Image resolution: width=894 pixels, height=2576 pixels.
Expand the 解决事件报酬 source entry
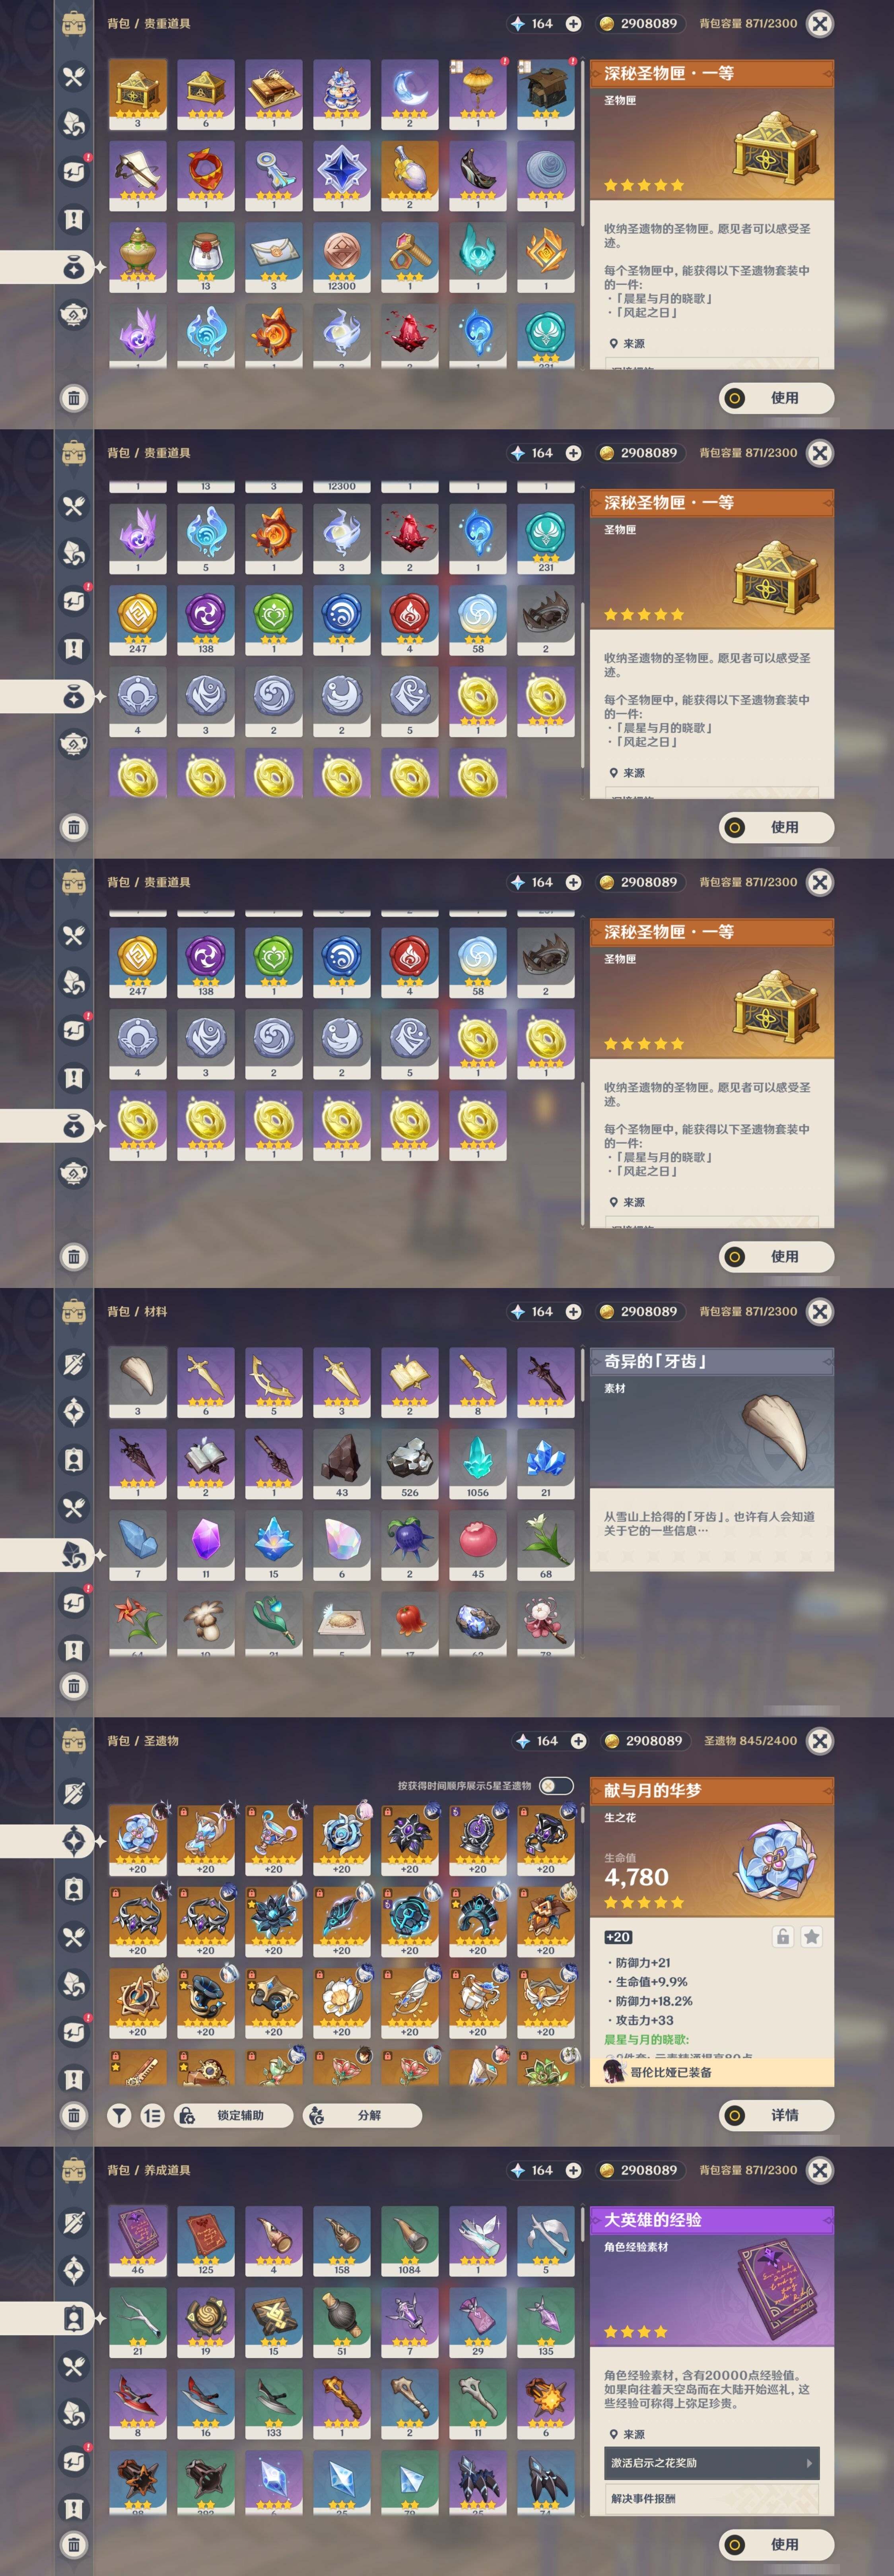pyautogui.click(x=712, y=2499)
